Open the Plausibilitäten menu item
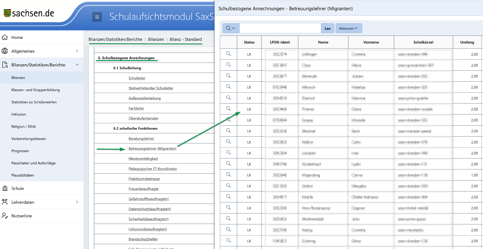This screenshot has height=249, width=483. point(23,175)
